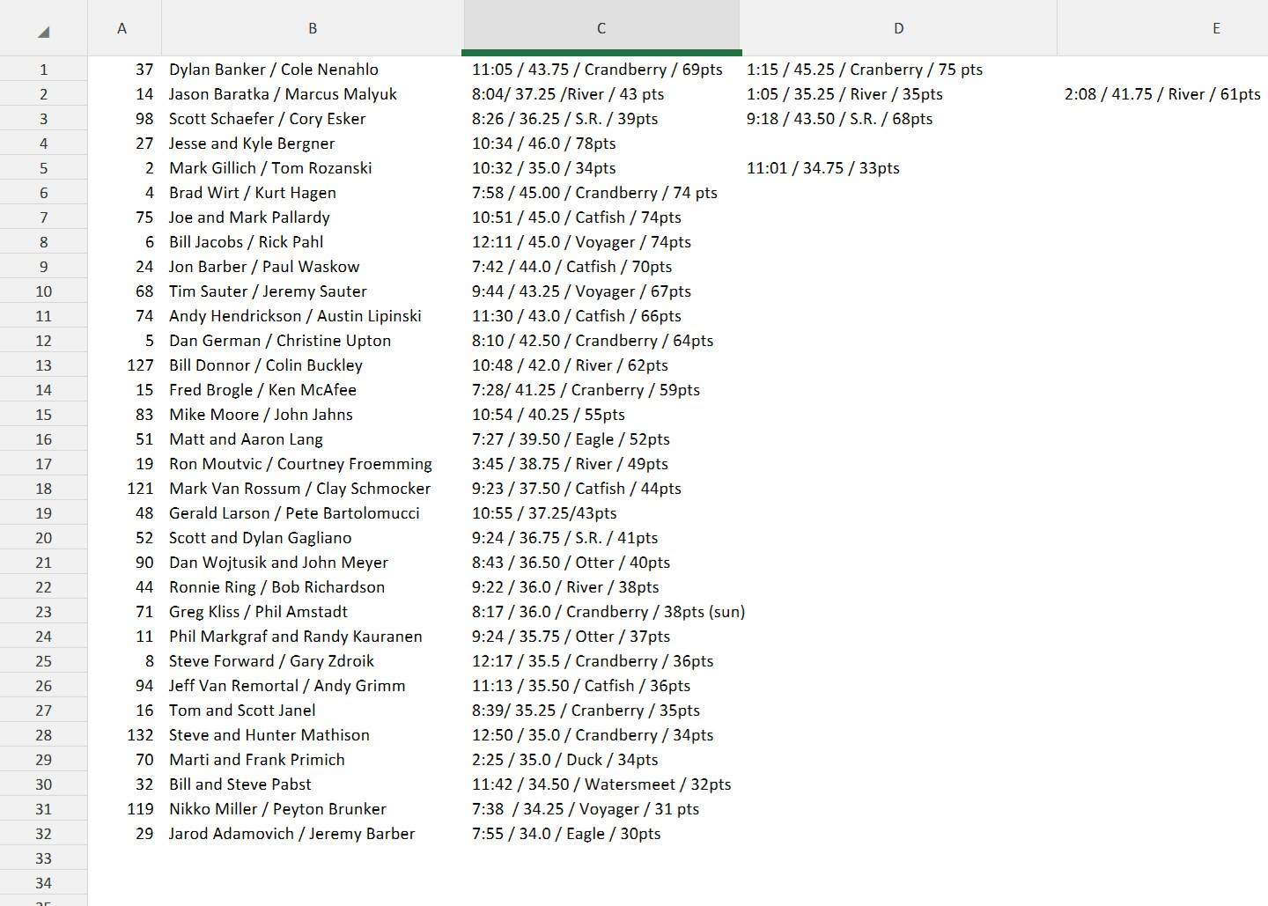The image size is (1268, 906).
Task: Click row 16 header number
Action: (43, 439)
